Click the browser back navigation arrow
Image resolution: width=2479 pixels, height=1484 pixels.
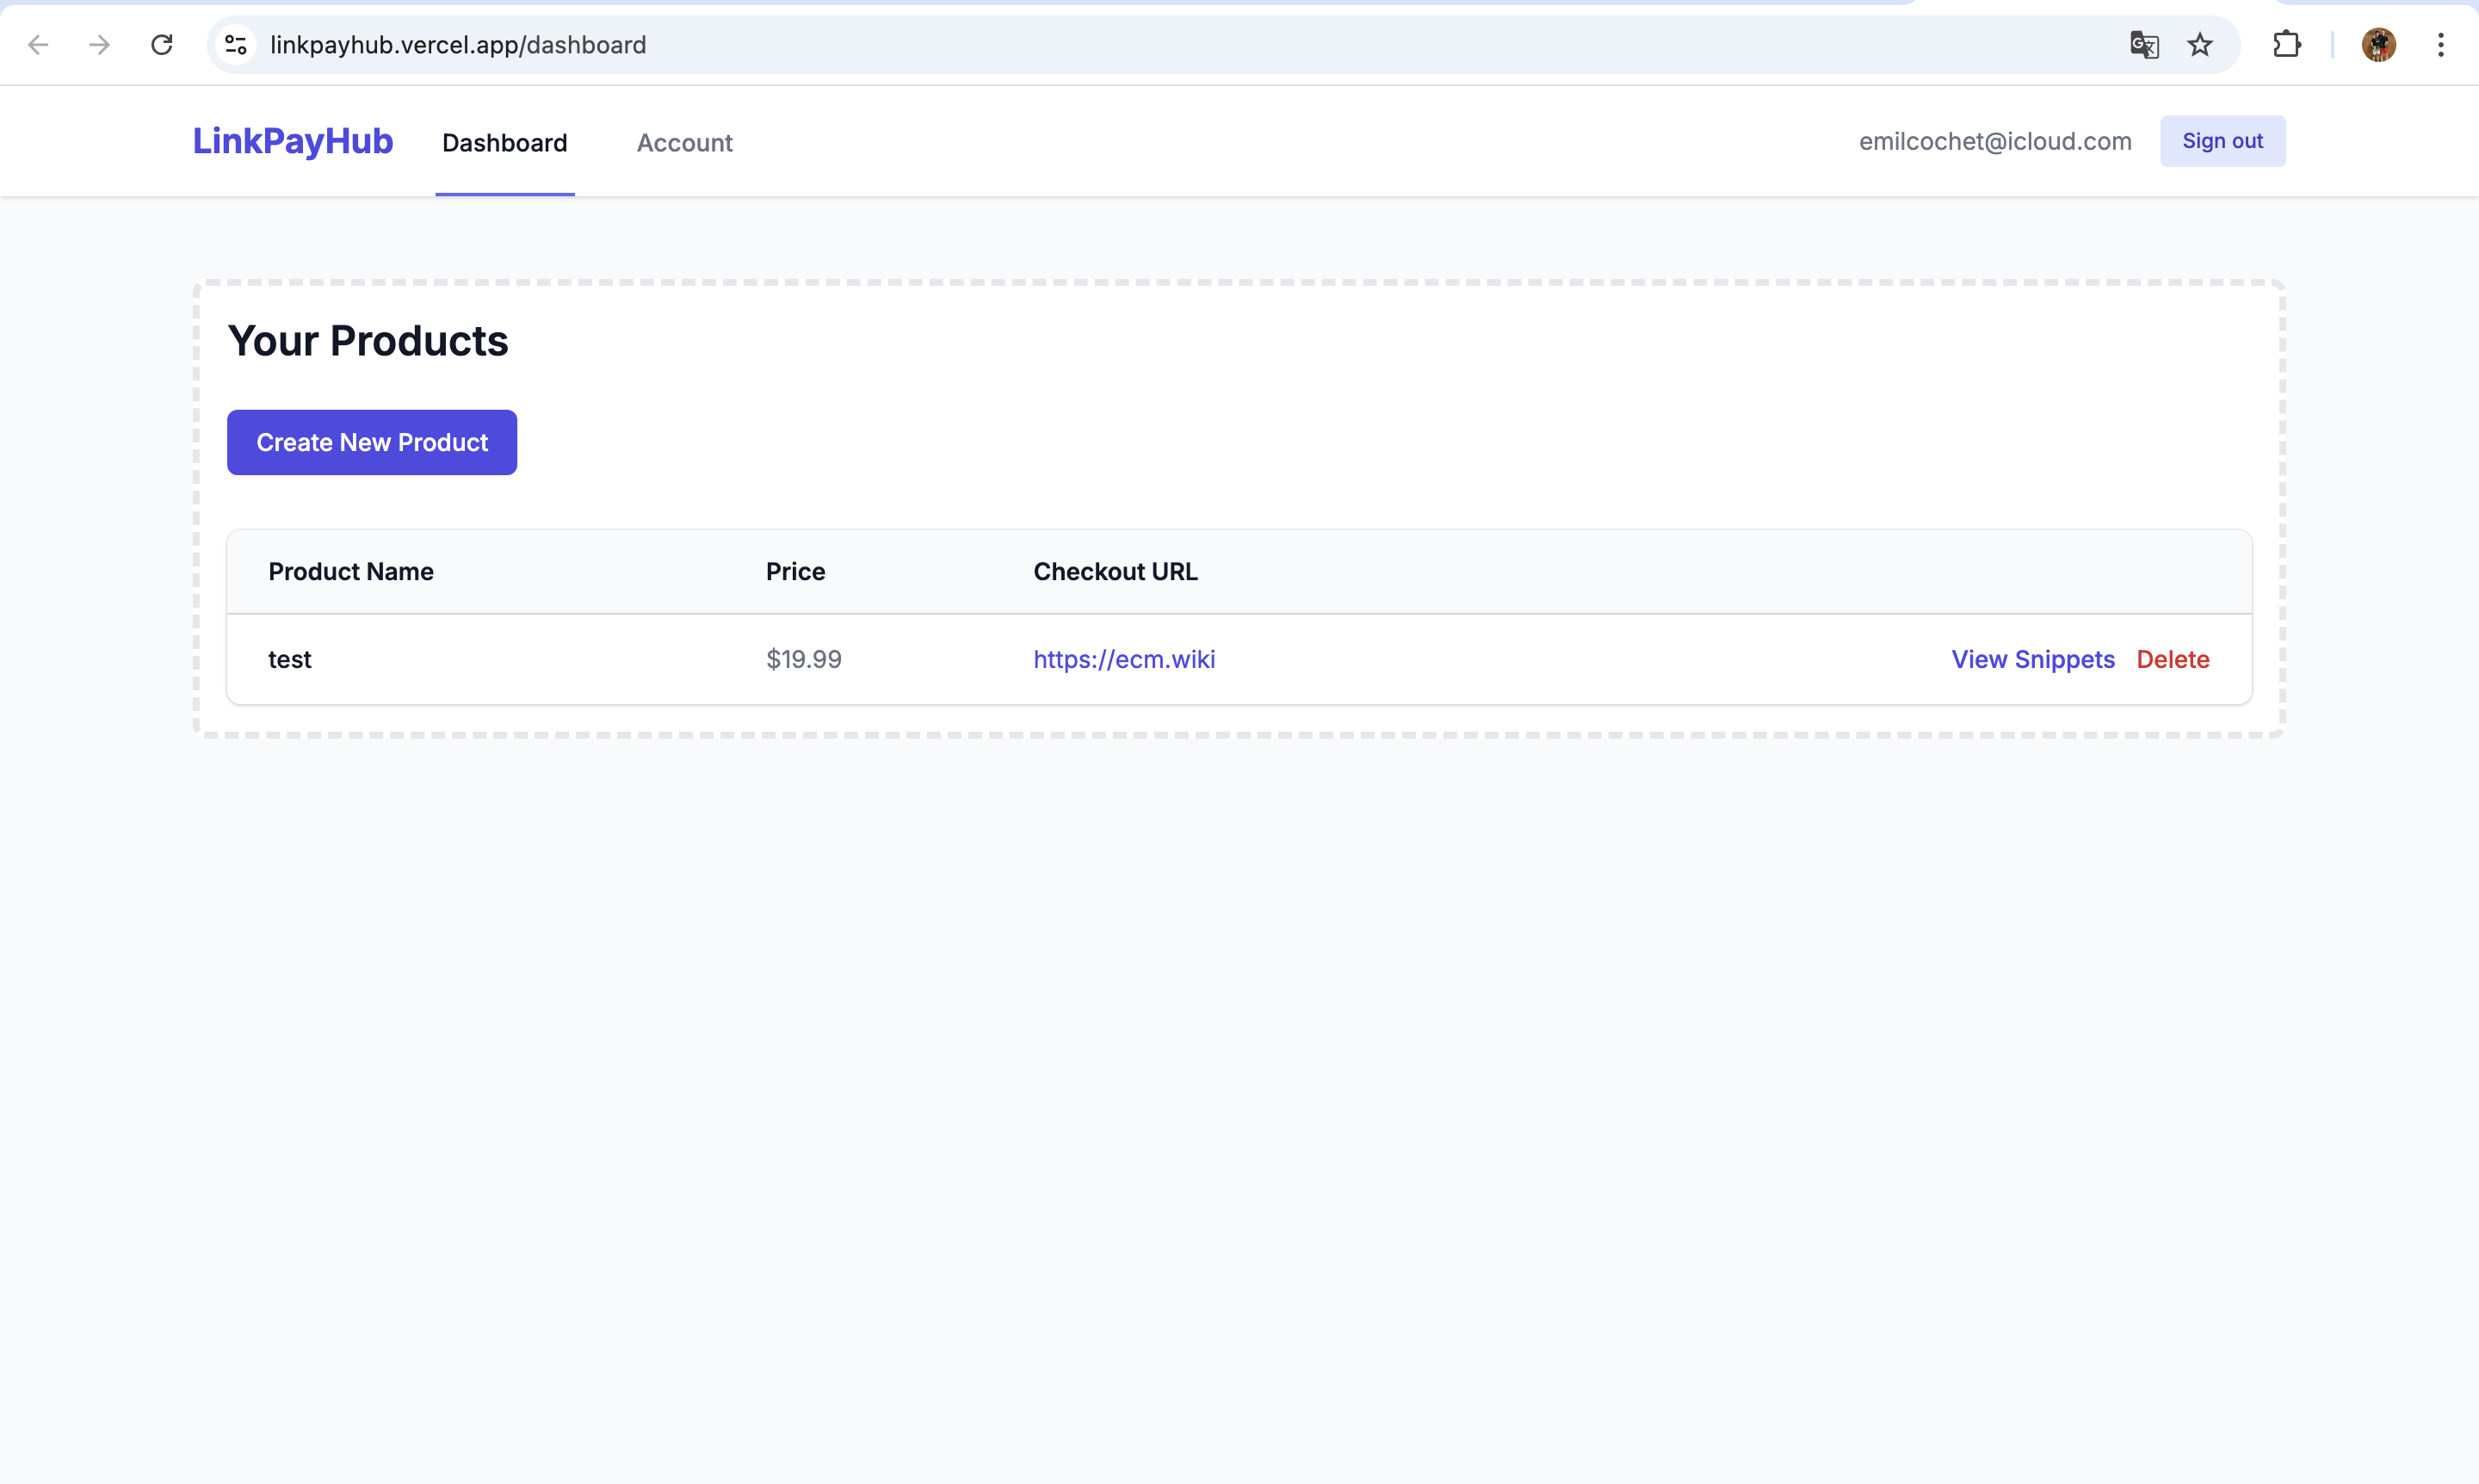point(38,45)
